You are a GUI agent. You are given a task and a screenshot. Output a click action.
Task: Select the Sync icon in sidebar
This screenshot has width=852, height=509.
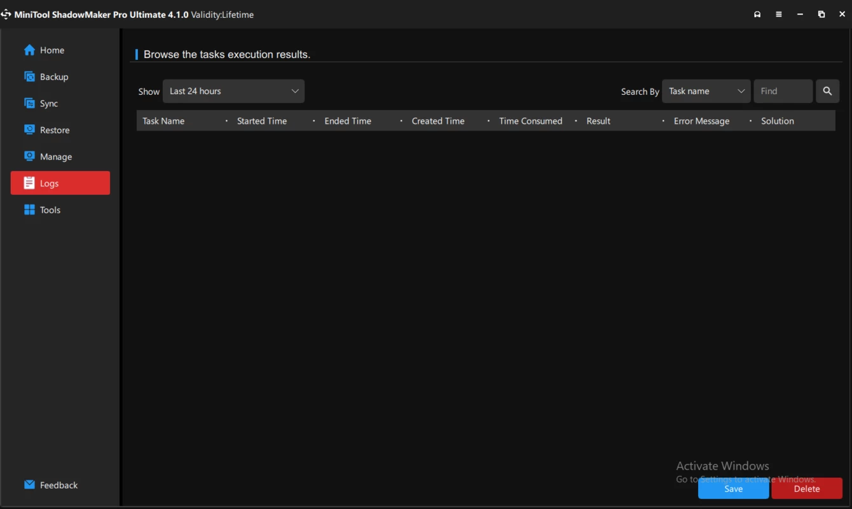tap(29, 104)
